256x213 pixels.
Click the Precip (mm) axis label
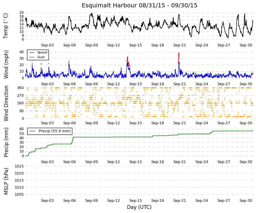coord(6,142)
